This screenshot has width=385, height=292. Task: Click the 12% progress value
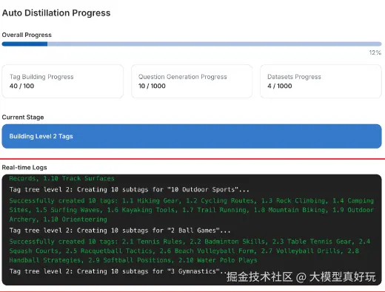375,52
